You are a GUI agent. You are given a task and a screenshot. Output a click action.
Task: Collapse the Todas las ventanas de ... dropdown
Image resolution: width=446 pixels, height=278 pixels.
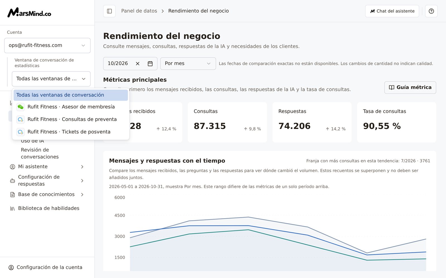(51, 79)
